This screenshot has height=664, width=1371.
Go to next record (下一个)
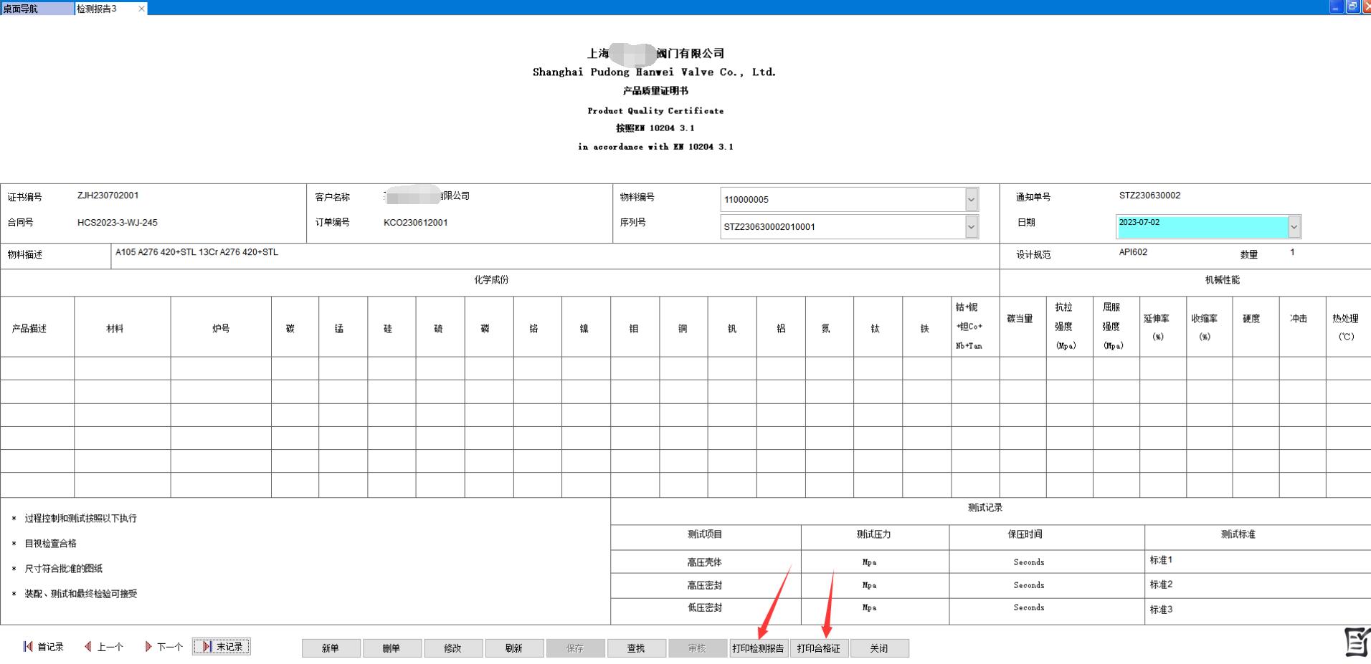pos(163,647)
